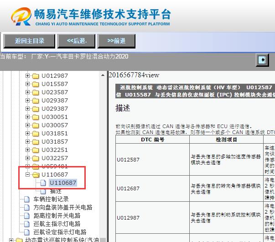This screenshot has height=242, width=275.
Task: Click the document icon beside 巡航设定指示灯电路
Action: coord(27,232)
